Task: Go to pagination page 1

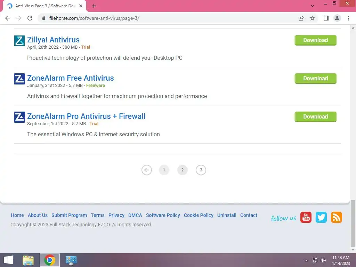Action: [x=164, y=170]
